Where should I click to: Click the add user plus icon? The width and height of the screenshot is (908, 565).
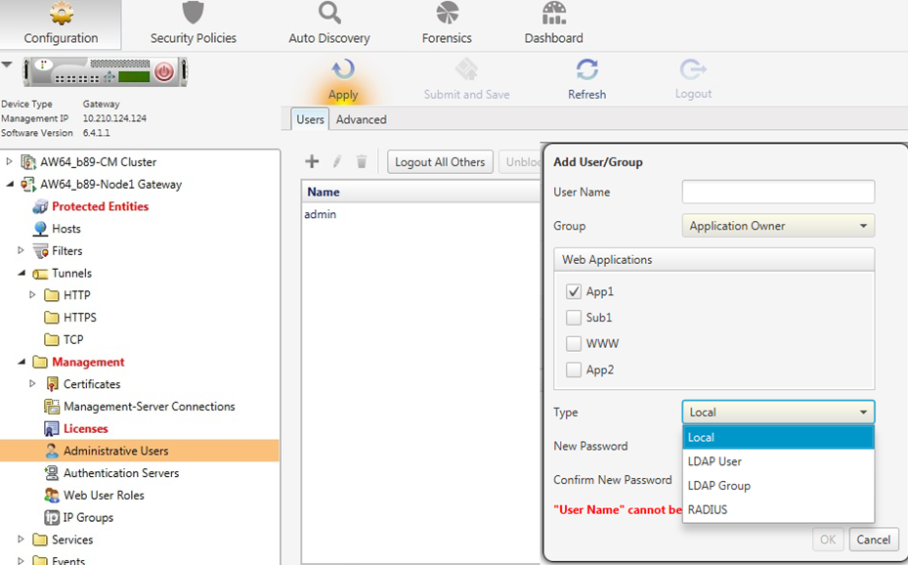312,161
